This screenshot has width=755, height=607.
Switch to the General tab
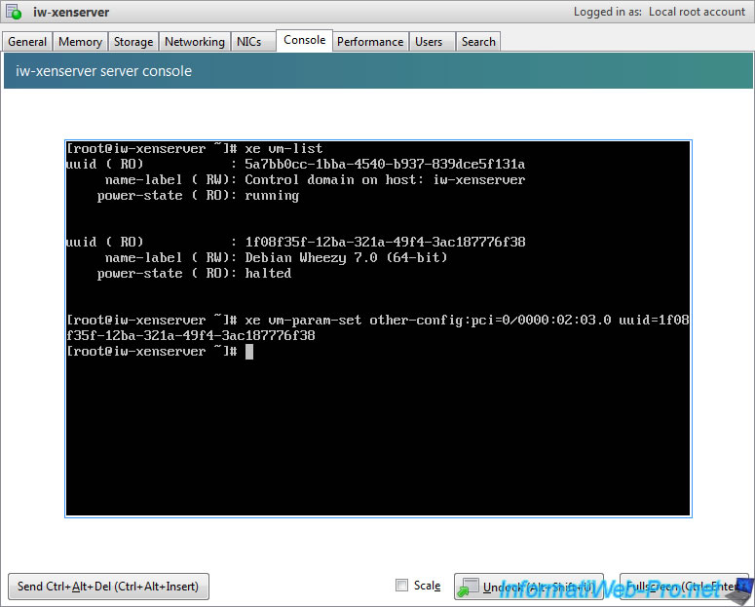[27, 42]
